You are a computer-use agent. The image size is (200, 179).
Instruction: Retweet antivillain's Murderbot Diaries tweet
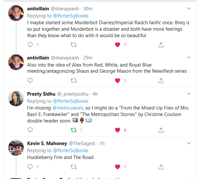pos(74,45)
